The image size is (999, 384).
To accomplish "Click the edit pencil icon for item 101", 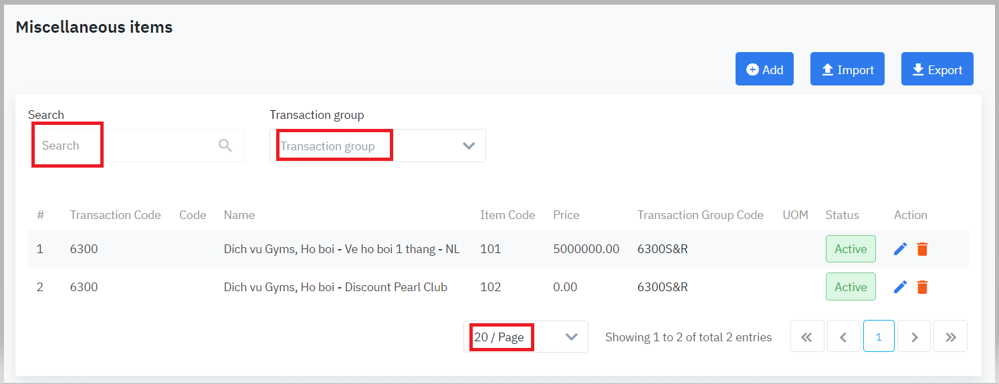I will point(900,249).
